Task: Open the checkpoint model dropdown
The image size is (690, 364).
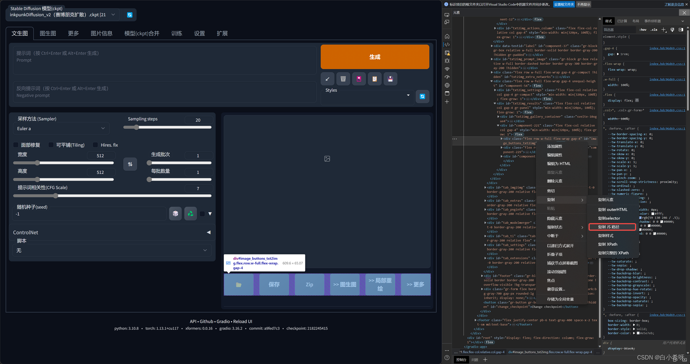Action: pyautogui.click(x=63, y=15)
